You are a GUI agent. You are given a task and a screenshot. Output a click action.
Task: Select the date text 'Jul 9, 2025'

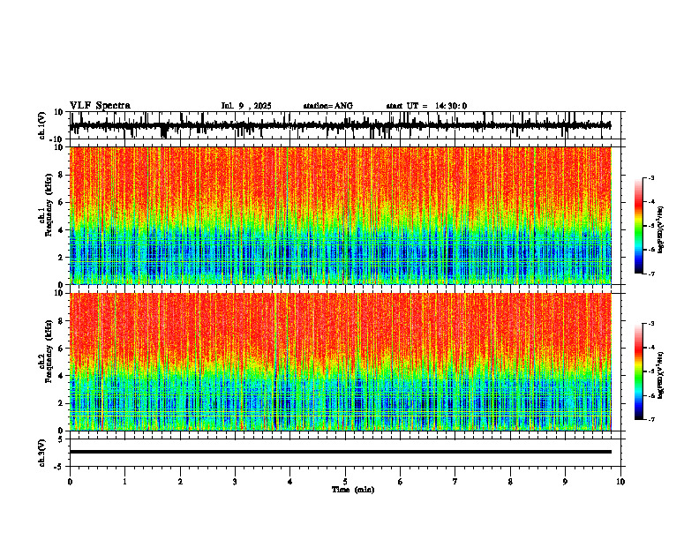click(x=246, y=106)
